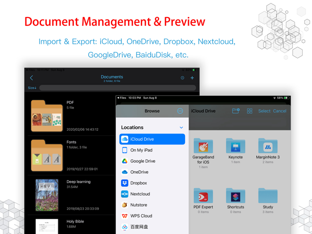Image resolution: width=312 pixels, height=234 pixels.
Task: Select Dropbox location
Action: coord(152,183)
